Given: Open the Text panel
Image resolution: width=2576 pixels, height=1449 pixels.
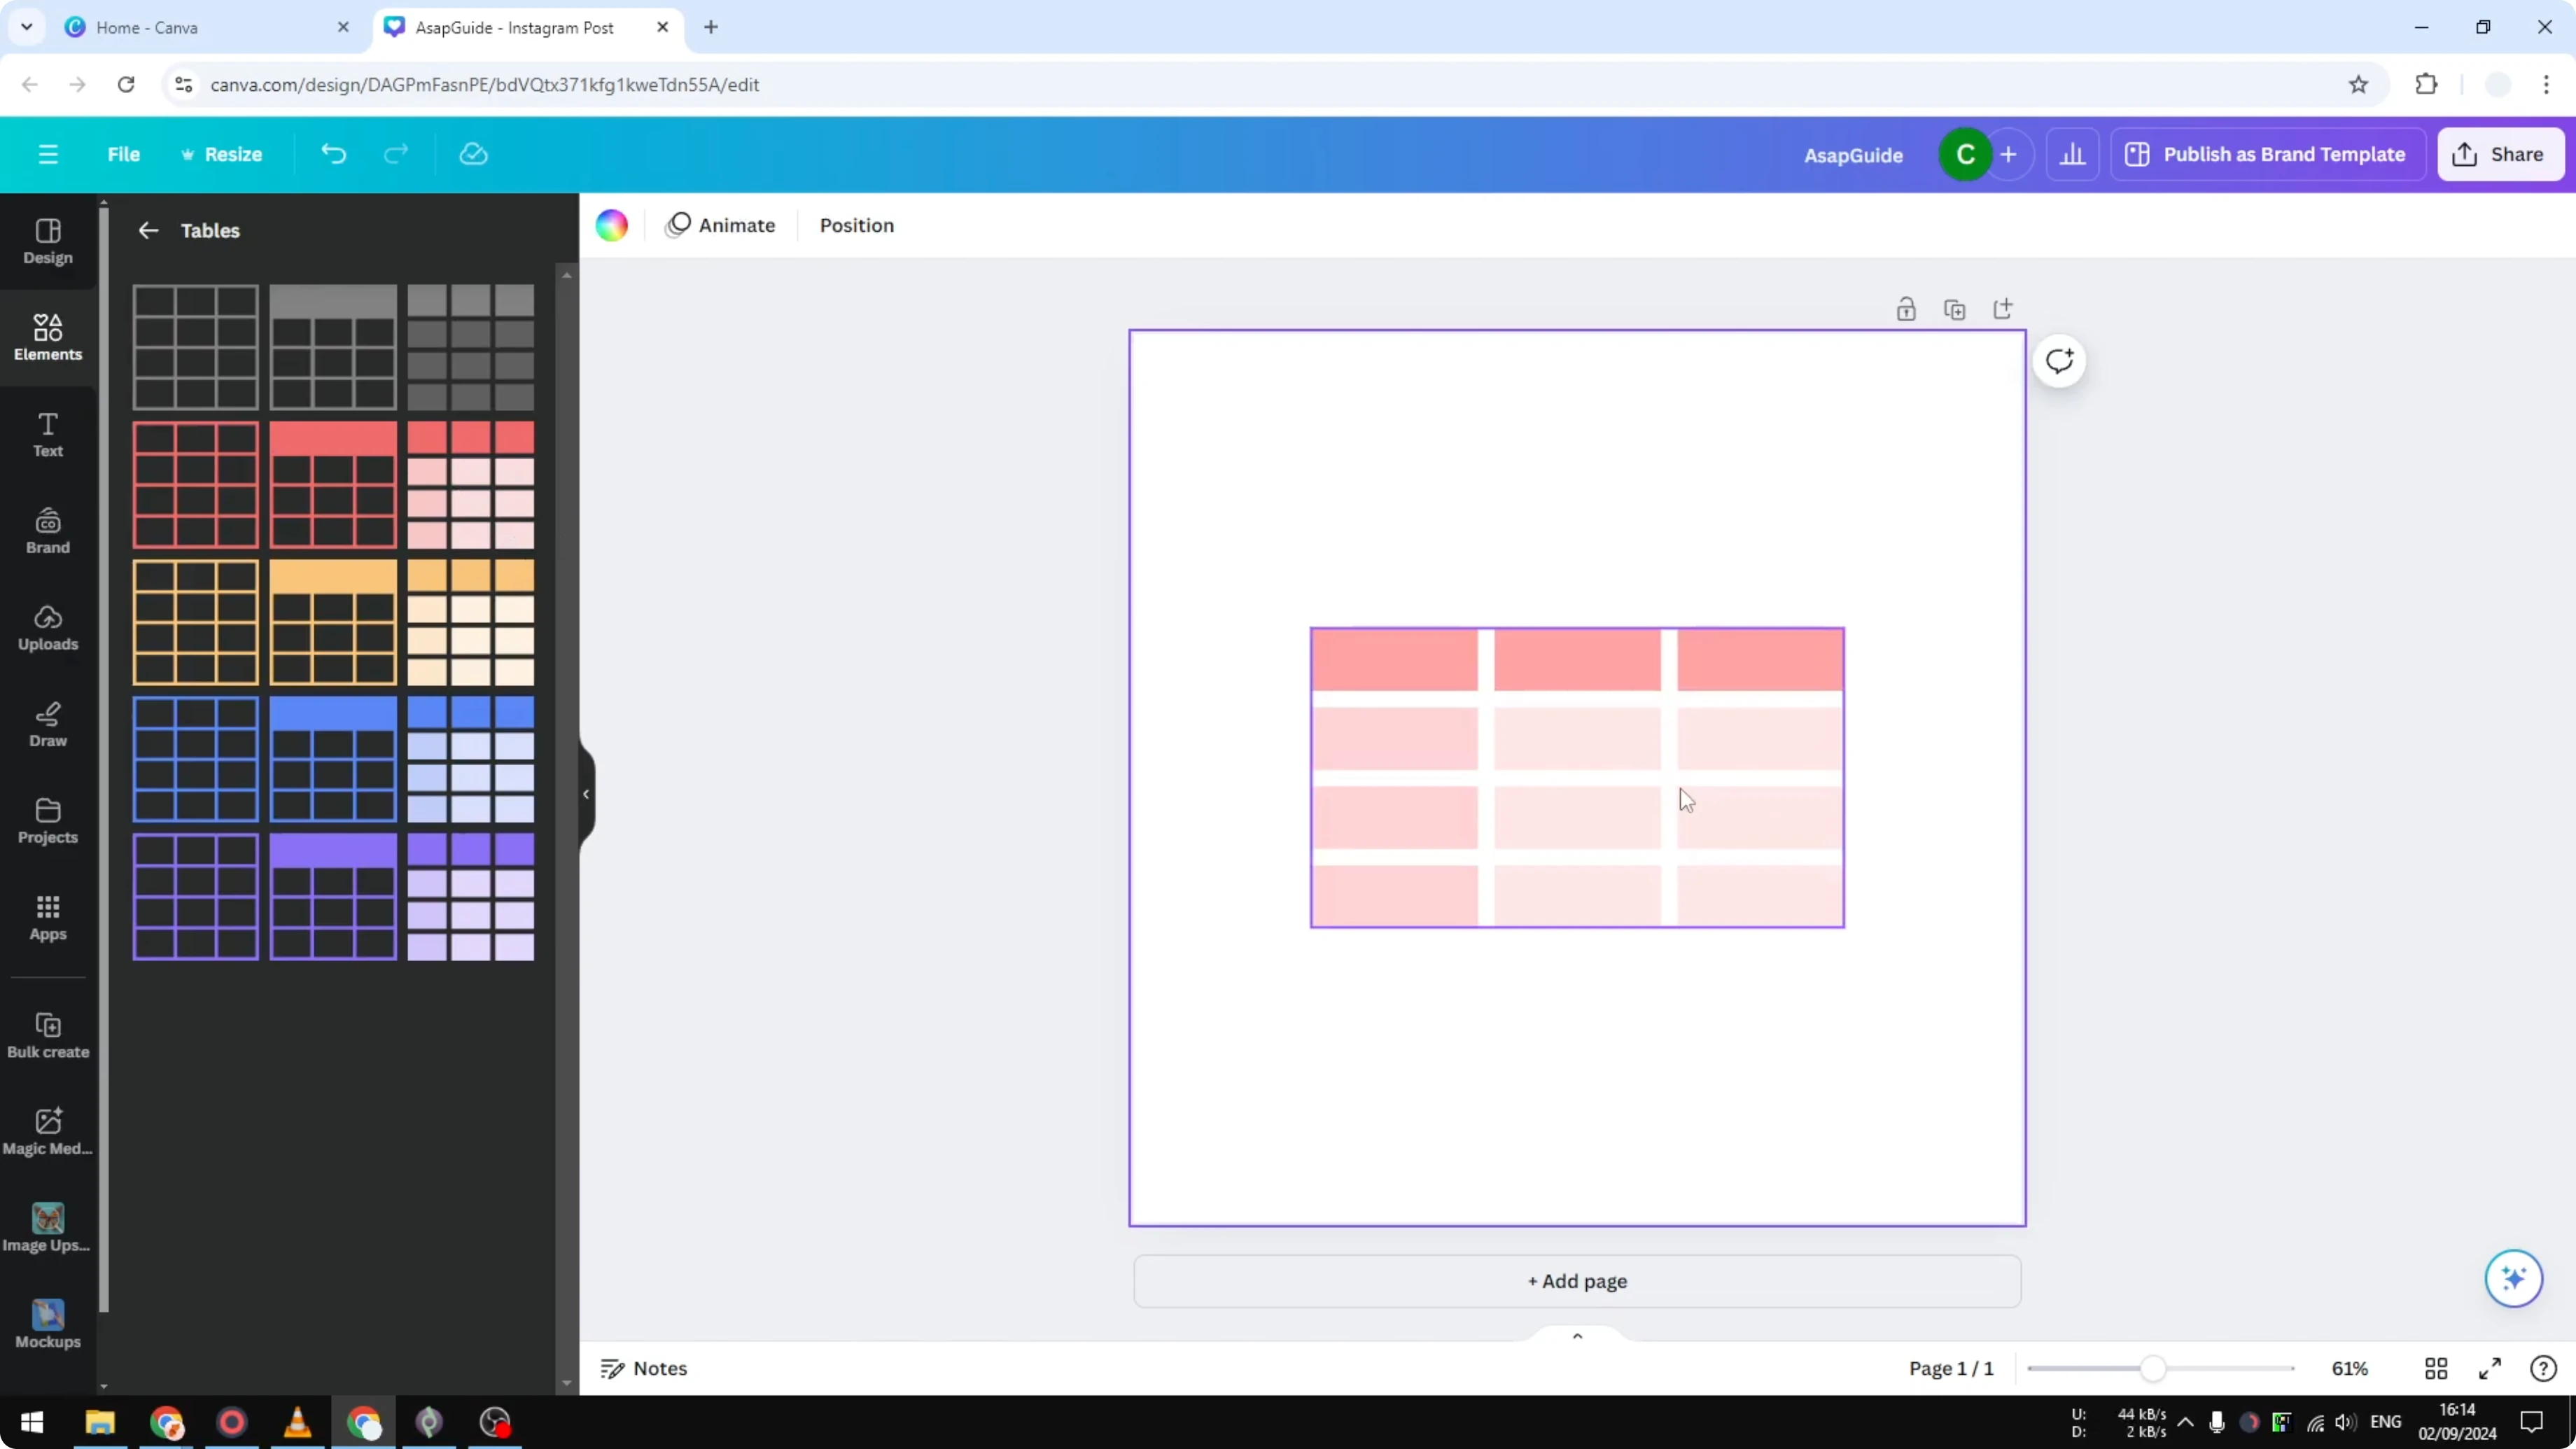Looking at the screenshot, I should (48, 435).
